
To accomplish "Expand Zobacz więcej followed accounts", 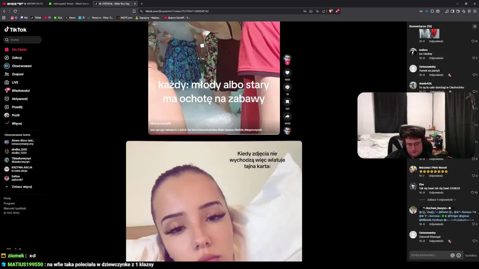I will (22, 187).
